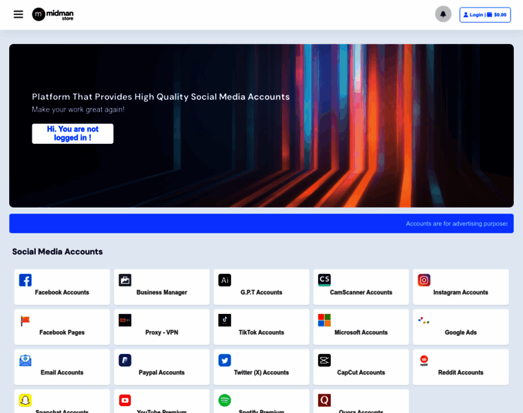Screen dimensions: 523x413
Task: Click the Twitter (X) bird icon
Action: 224,360
